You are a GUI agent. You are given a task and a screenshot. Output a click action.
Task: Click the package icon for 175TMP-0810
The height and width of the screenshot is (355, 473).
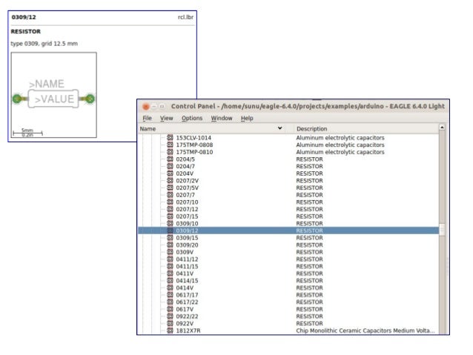tap(170, 152)
